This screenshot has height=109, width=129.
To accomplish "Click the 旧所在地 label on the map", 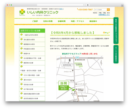I will tap(67, 65).
